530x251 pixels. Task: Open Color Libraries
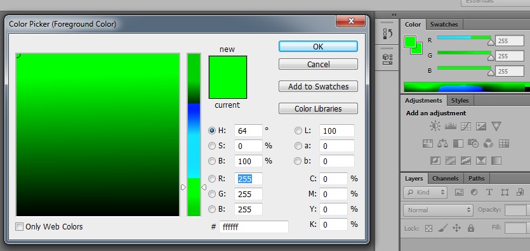coord(318,108)
